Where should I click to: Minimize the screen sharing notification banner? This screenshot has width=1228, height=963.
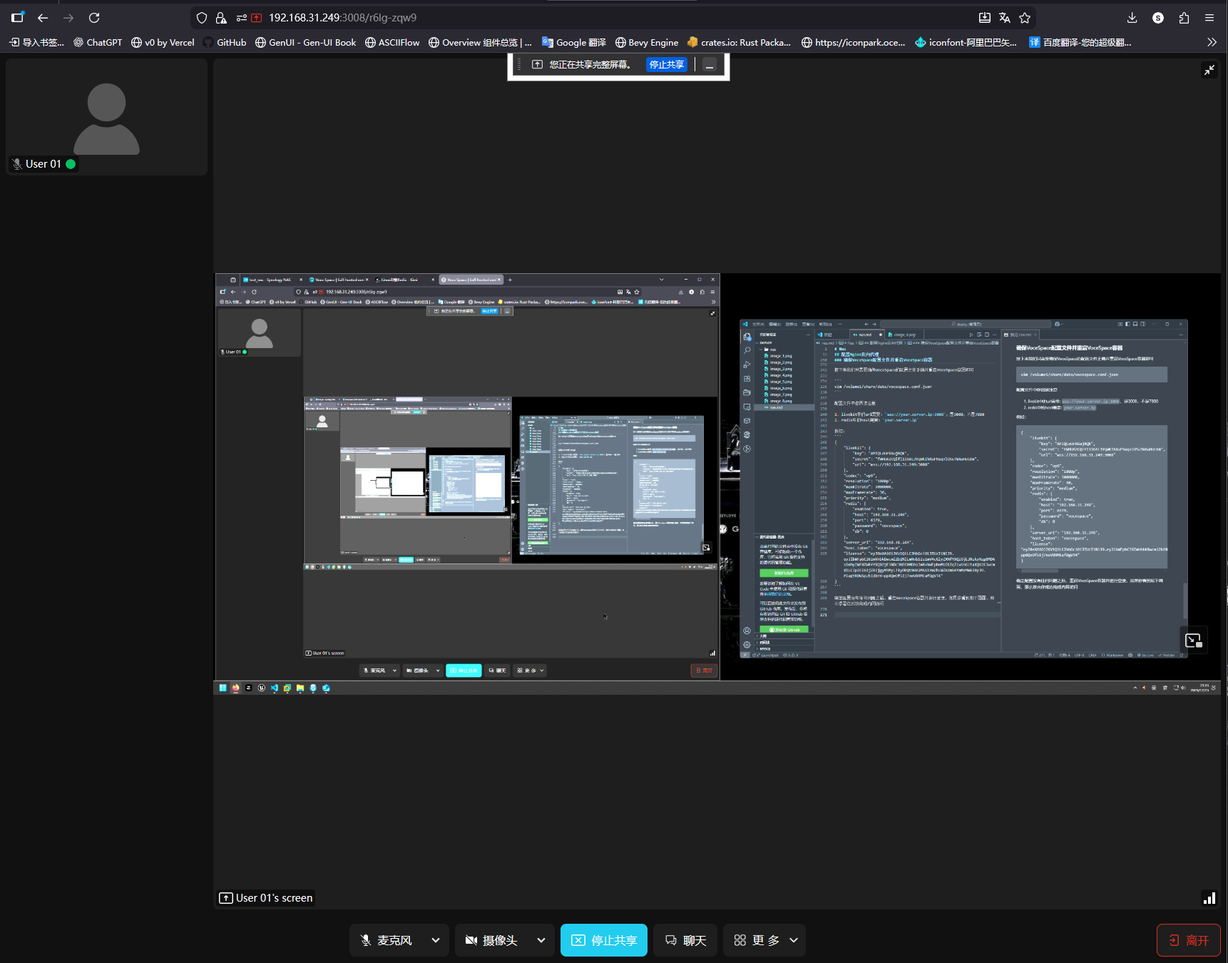[x=710, y=65]
